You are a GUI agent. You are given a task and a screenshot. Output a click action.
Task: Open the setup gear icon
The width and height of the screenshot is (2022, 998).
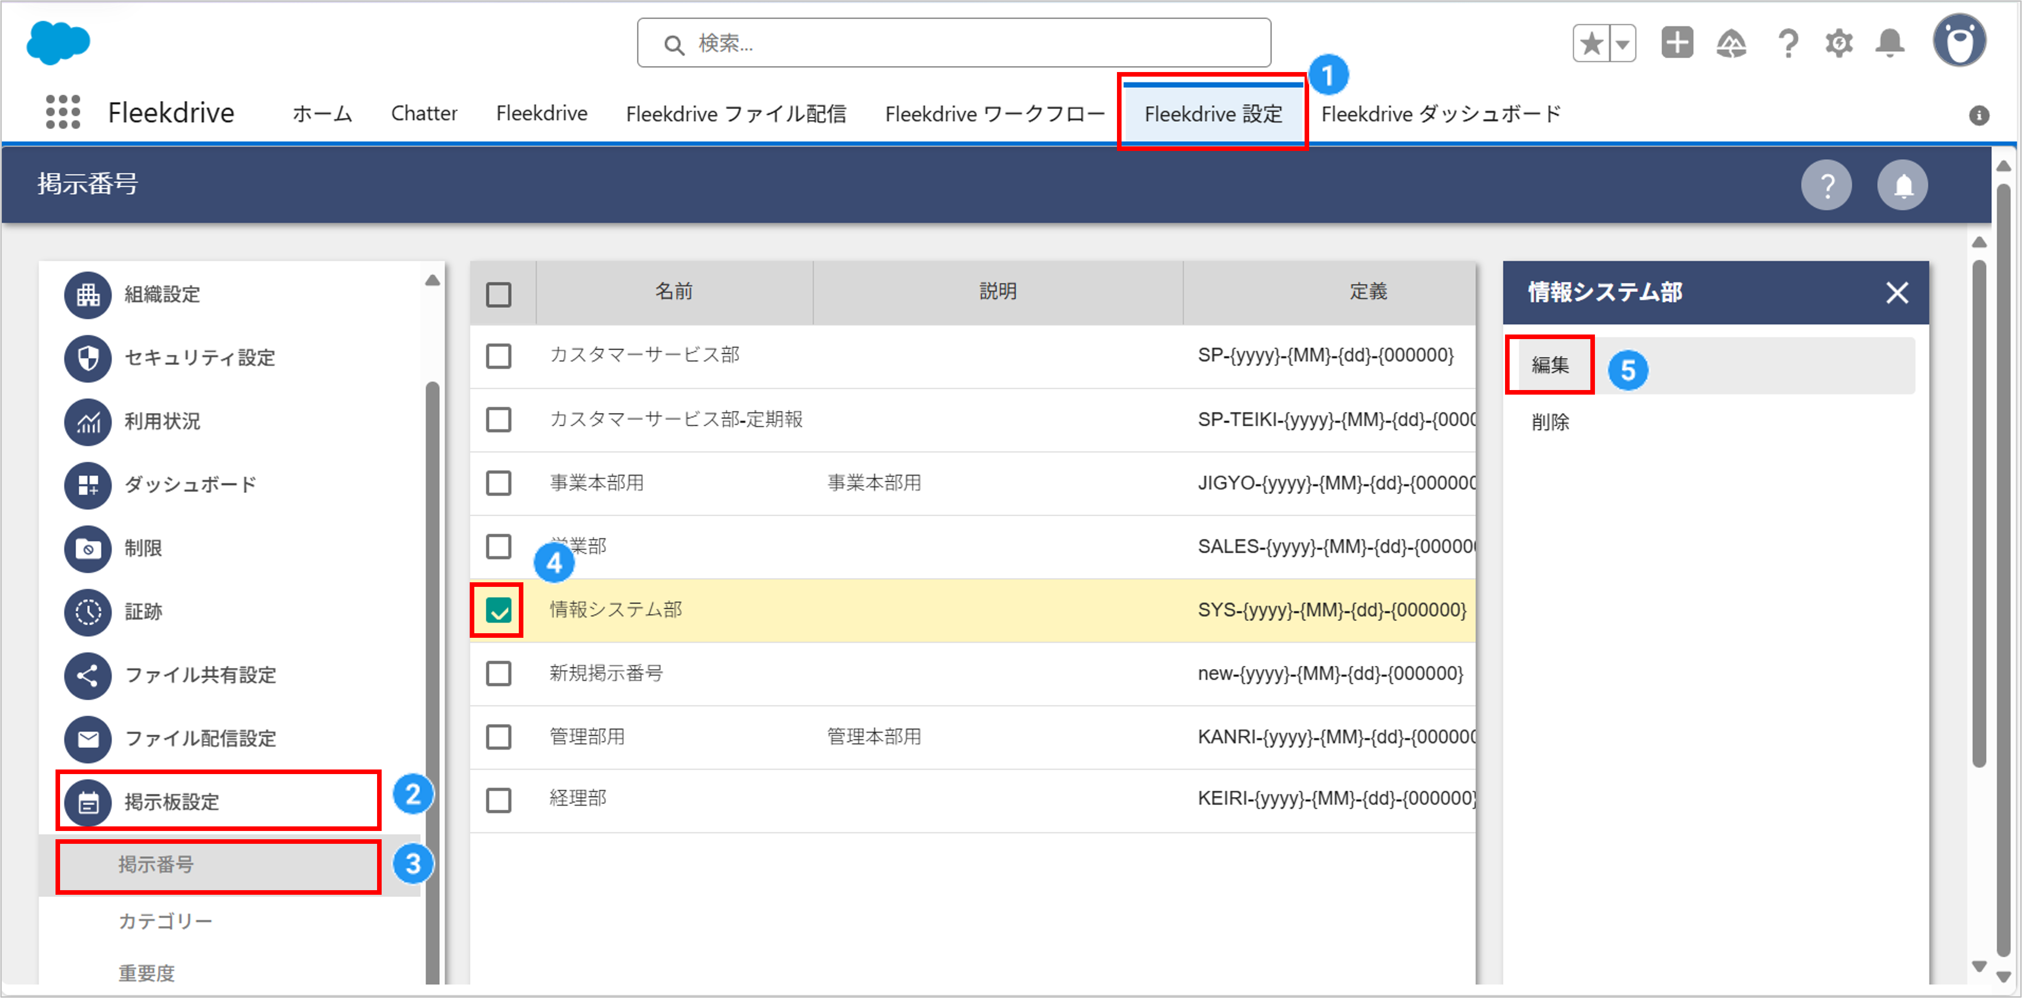tap(1839, 43)
